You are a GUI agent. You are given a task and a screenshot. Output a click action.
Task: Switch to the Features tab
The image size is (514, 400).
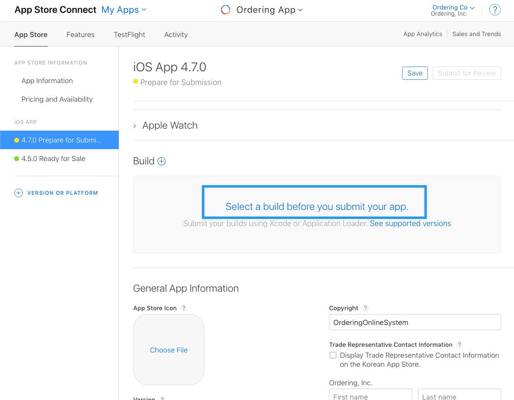(80, 35)
